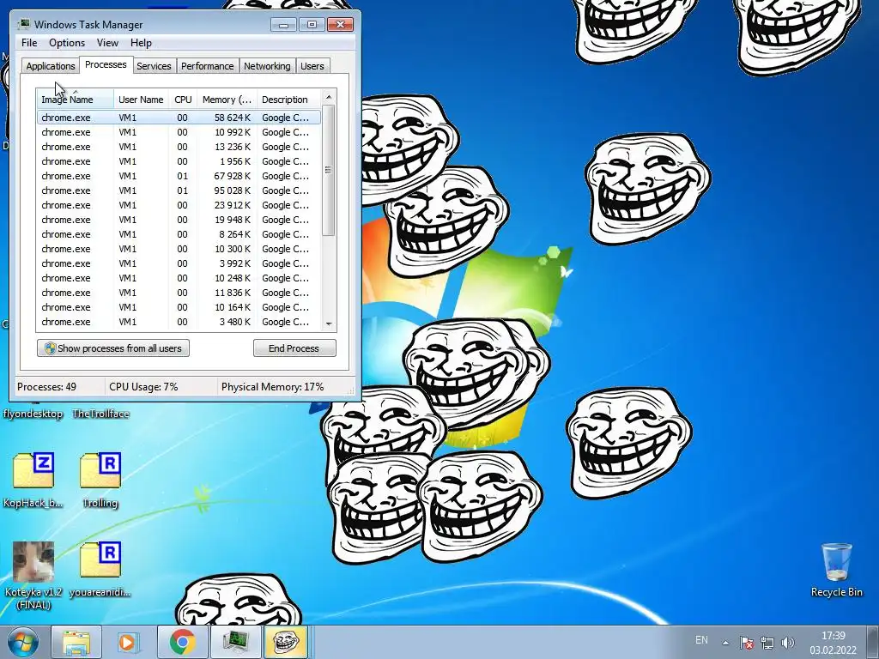
Task: Select chrome.exe row using 10 164 K
Action: 179,307
